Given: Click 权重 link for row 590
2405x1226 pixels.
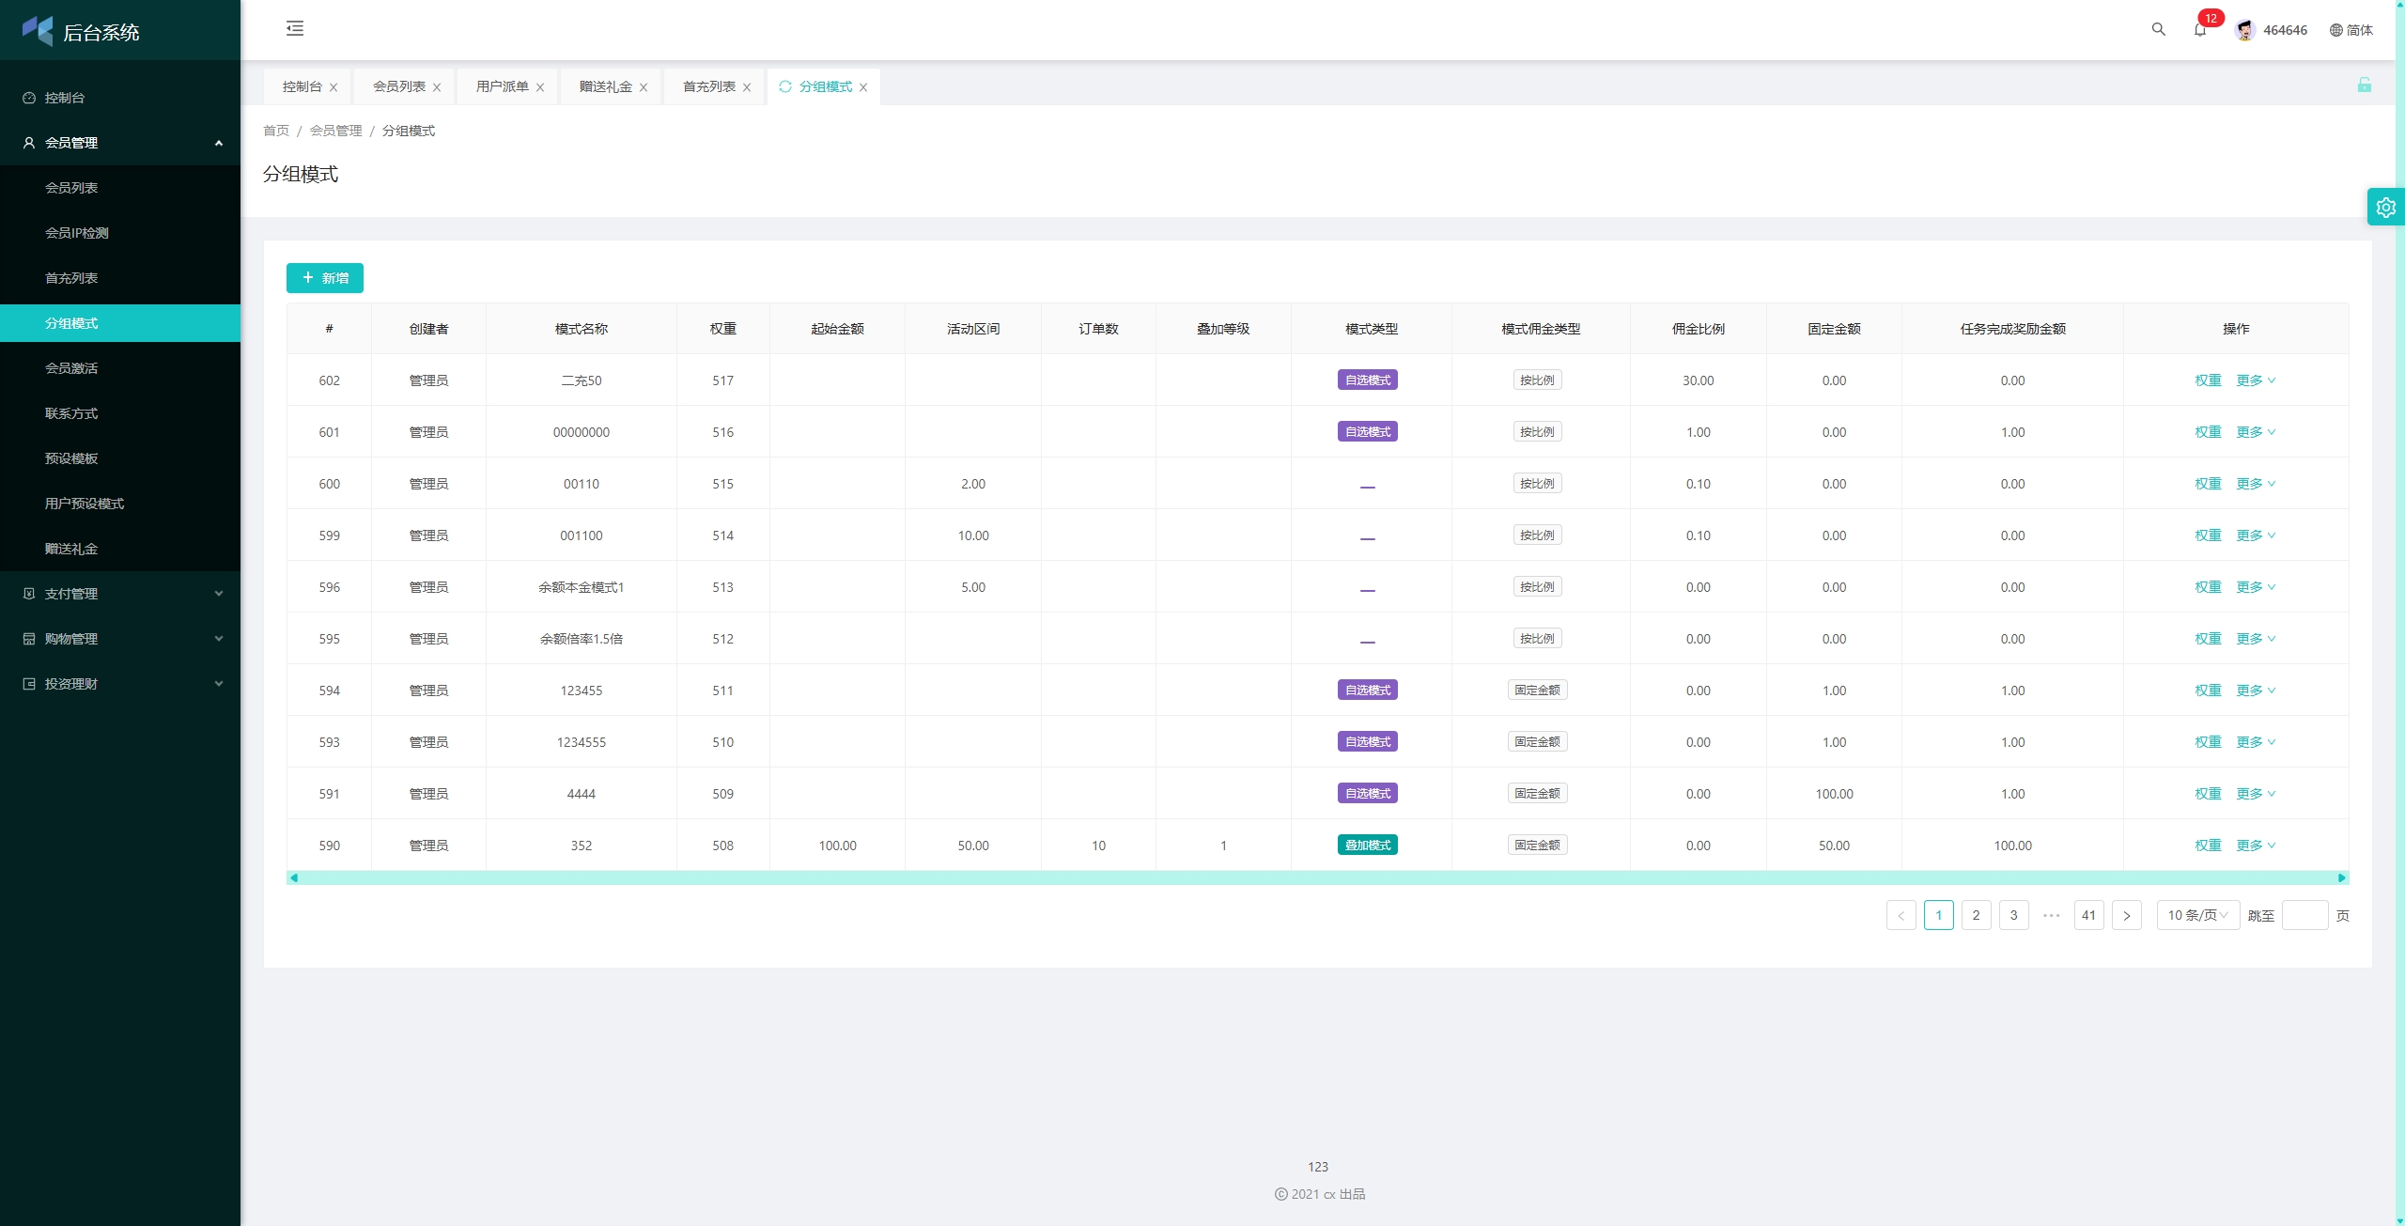Looking at the screenshot, I should (x=2207, y=846).
